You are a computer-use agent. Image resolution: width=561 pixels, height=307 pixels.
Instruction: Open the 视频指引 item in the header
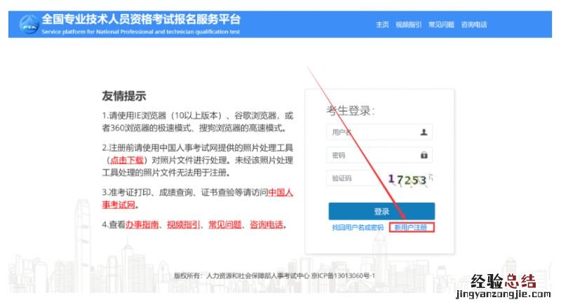(408, 25)
